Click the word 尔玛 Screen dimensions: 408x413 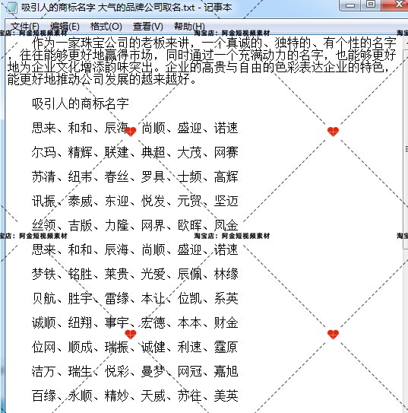coord(44,152)
